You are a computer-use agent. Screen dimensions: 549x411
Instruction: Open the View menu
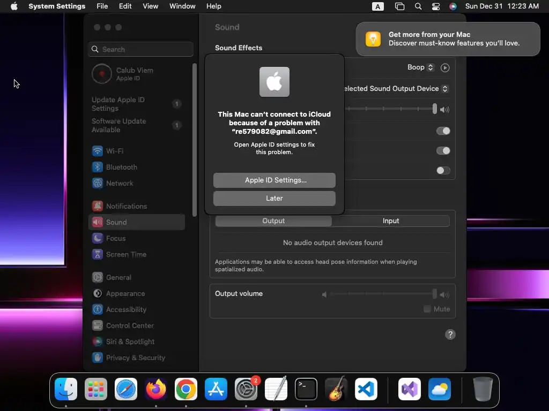point(150,6)
